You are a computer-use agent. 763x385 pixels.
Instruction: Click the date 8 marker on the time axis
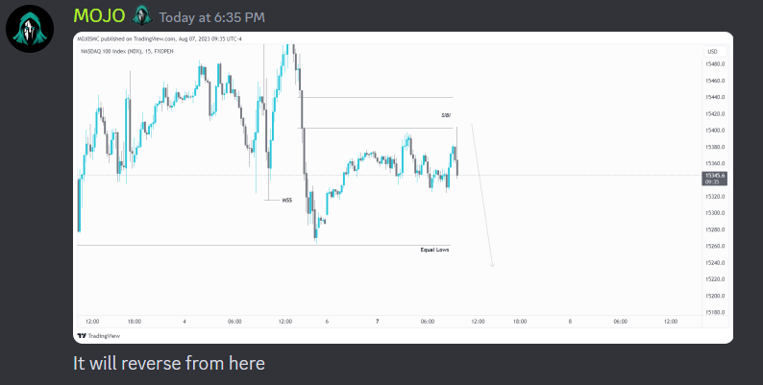click(x=570, y=322)
